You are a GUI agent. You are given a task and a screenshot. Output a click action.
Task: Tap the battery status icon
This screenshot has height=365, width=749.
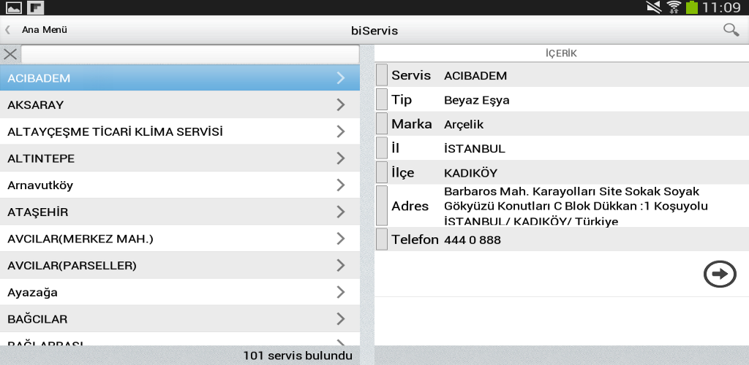pos(691,8)
